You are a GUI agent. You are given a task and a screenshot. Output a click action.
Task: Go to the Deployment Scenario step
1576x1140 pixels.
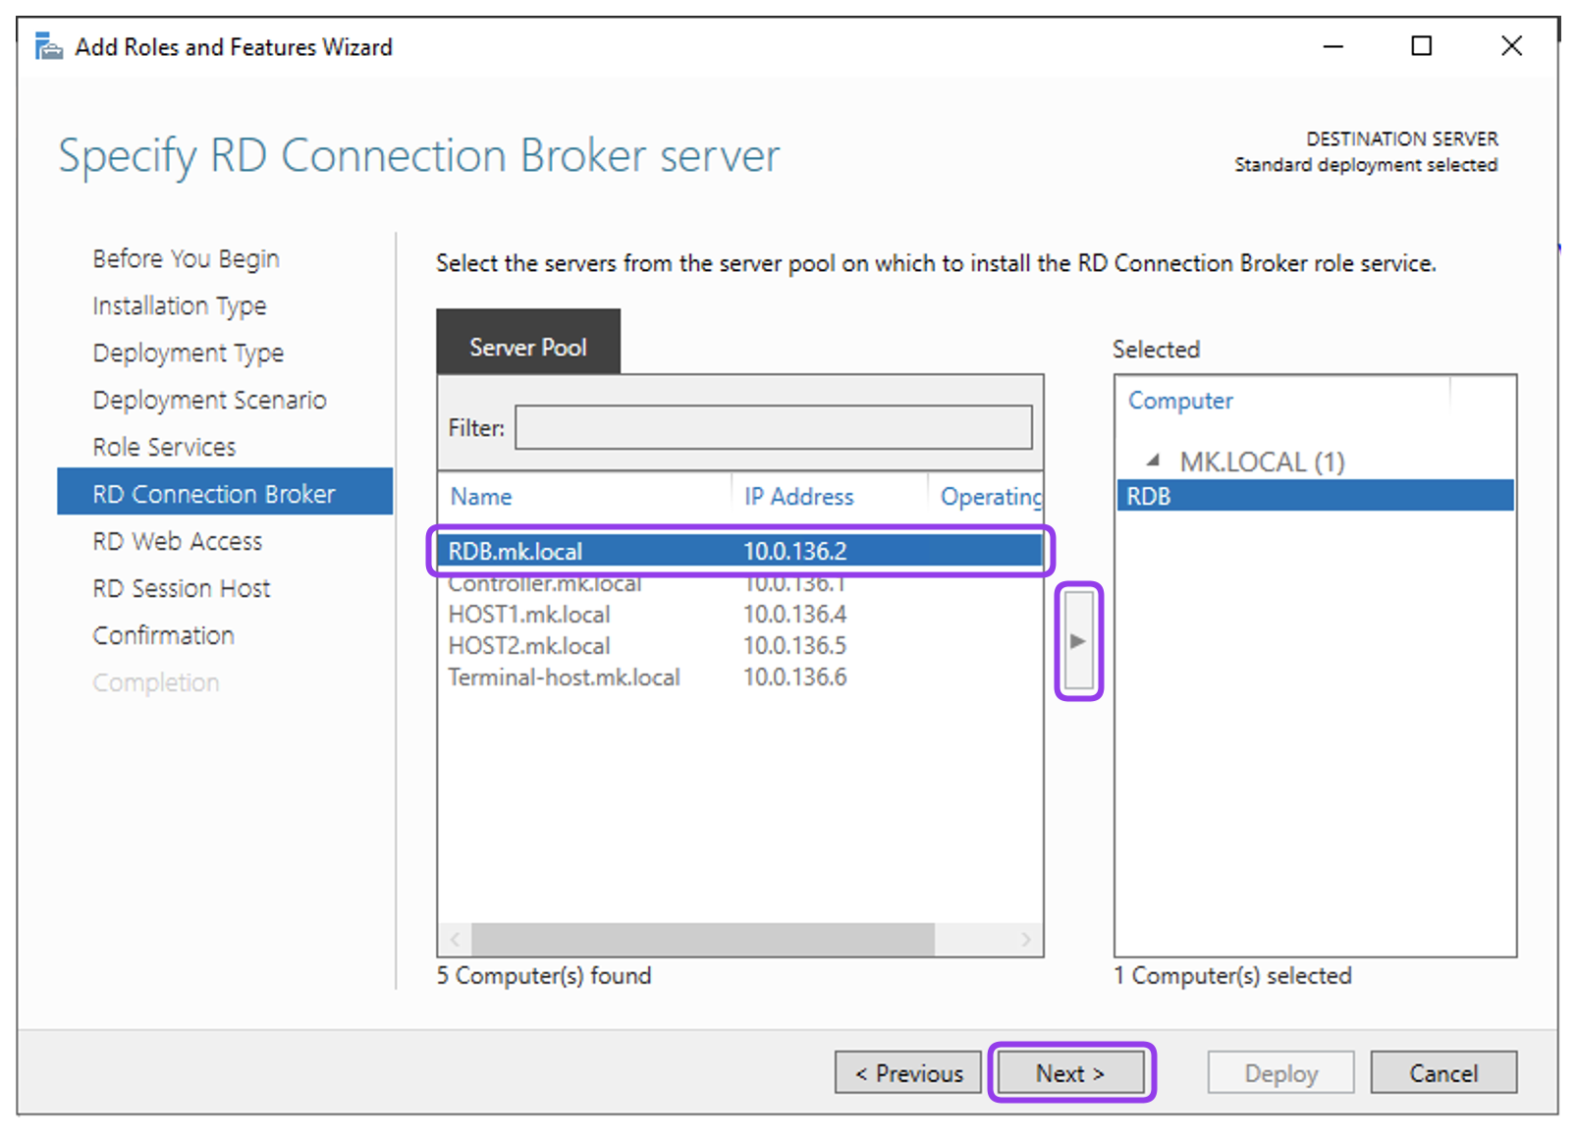(209, 401)
